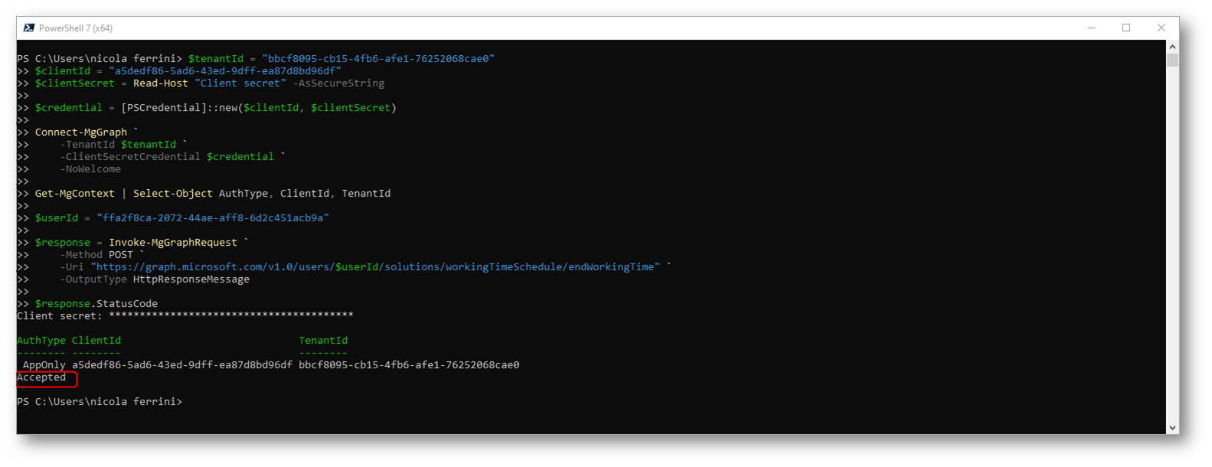Click the $response.StatusCode line
The height and width of the screenshot is (467, 1212).
pos(96,304)
